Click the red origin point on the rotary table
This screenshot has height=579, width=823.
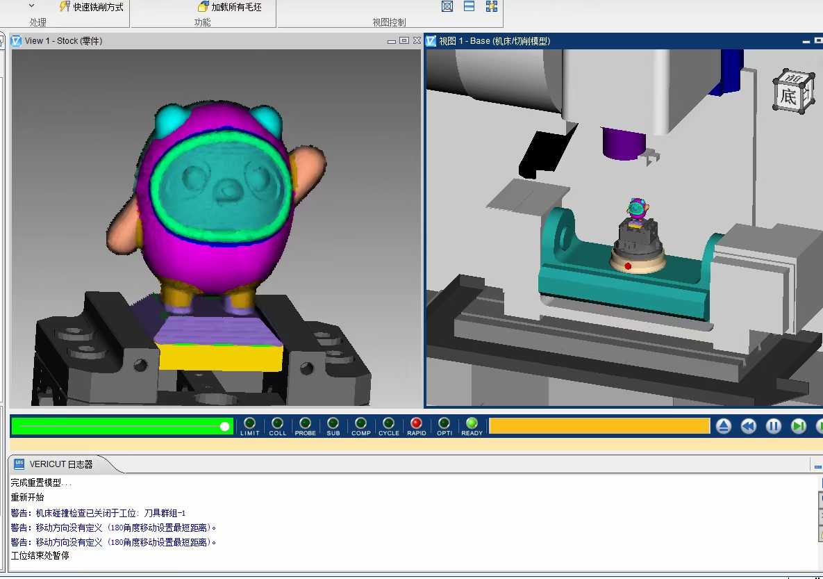tap(628, 266)
